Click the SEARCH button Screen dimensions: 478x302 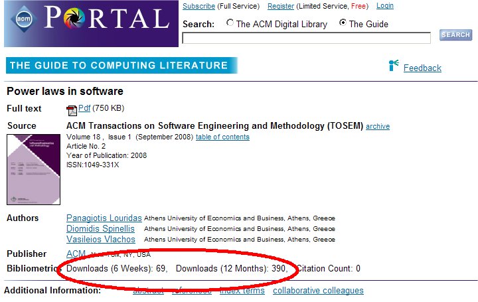(455, 35)
